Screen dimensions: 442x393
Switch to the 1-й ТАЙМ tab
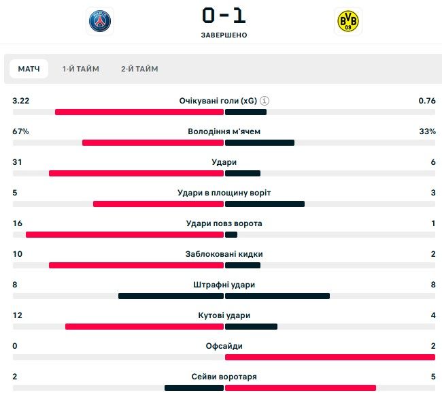[80, 69]
